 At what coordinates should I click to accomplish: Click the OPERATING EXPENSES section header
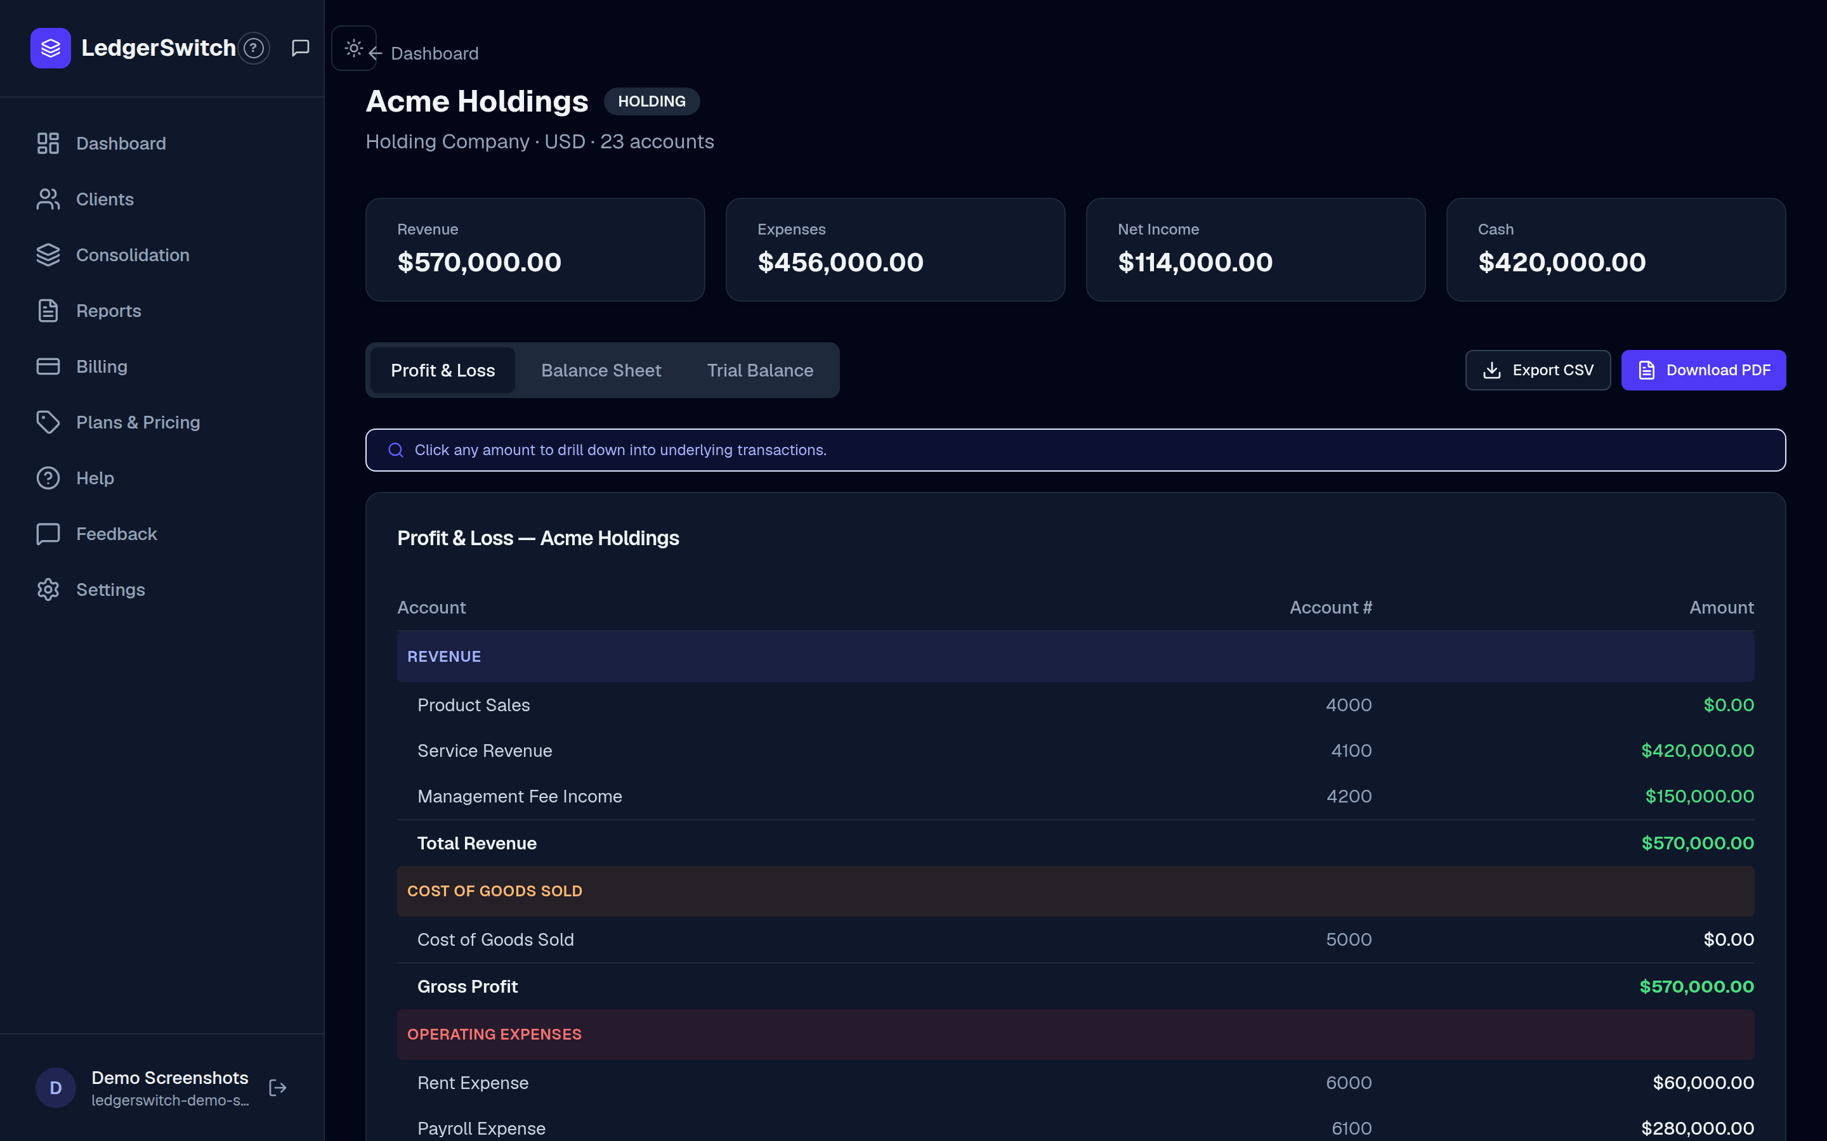coord(1075,1035)
